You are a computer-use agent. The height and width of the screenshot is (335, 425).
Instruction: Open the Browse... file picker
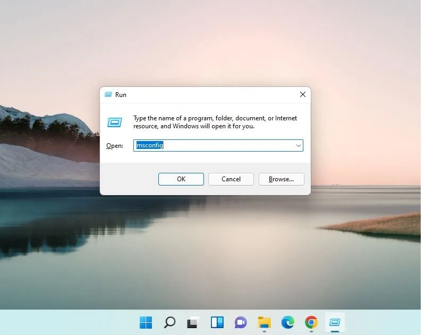[x=282, y=179]
